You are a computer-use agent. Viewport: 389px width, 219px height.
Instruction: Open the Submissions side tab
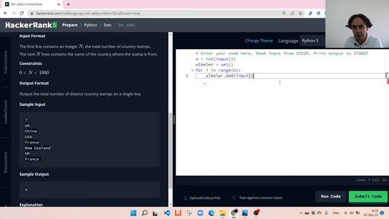tap(5, 62)
